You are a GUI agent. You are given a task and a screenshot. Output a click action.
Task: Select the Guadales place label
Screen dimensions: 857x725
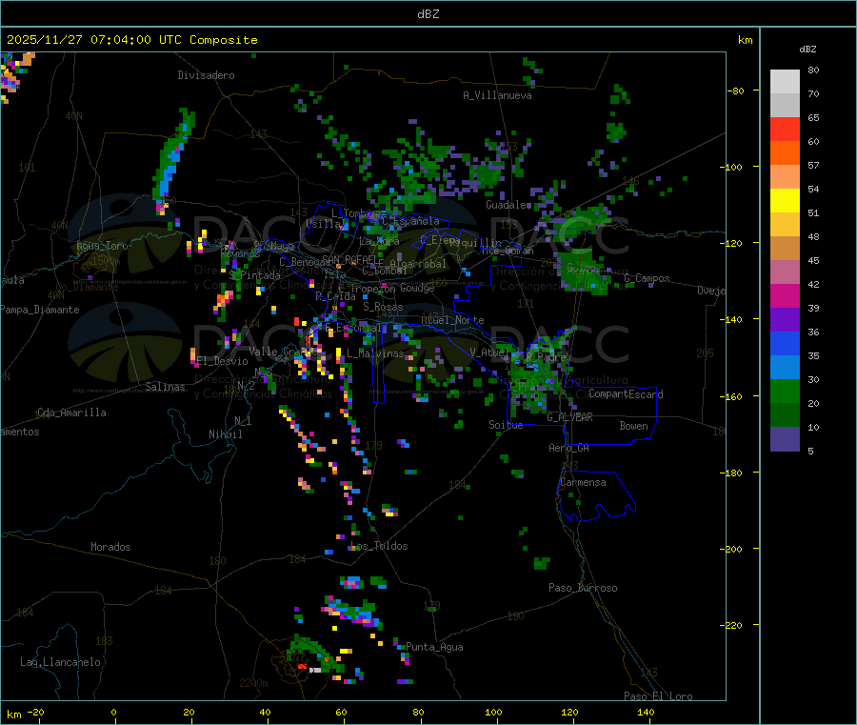[x=508, y=205]
